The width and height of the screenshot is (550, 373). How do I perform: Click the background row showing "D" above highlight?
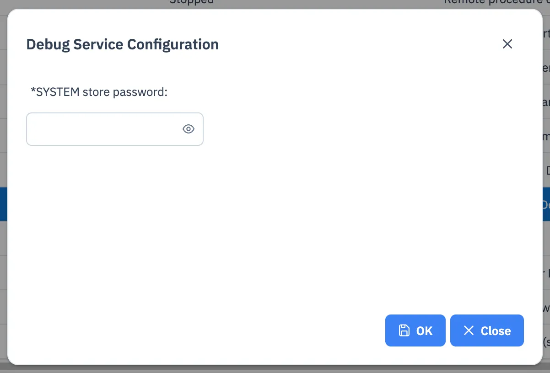coord(546,170)
